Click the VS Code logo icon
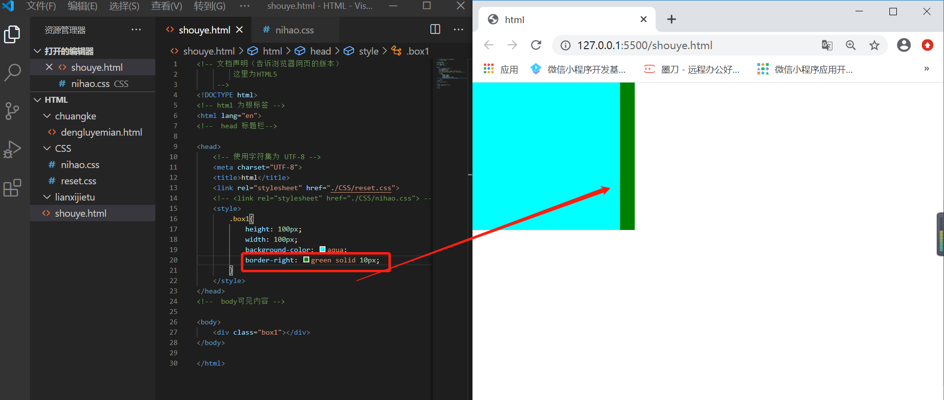Screen dimensions: 944x400 pos(8,6)
